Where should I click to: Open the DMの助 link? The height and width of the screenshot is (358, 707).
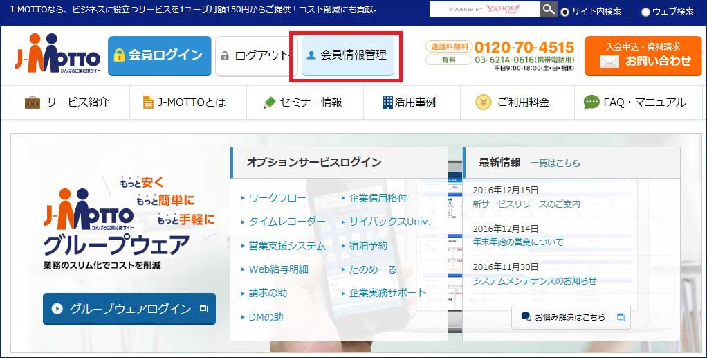click(x=266, y=317)
